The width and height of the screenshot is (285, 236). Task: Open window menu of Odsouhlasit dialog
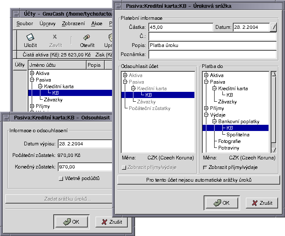pos(7,118)
